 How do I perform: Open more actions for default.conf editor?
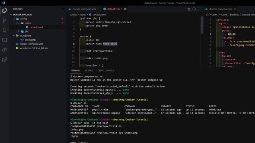[x=199, y=9]
